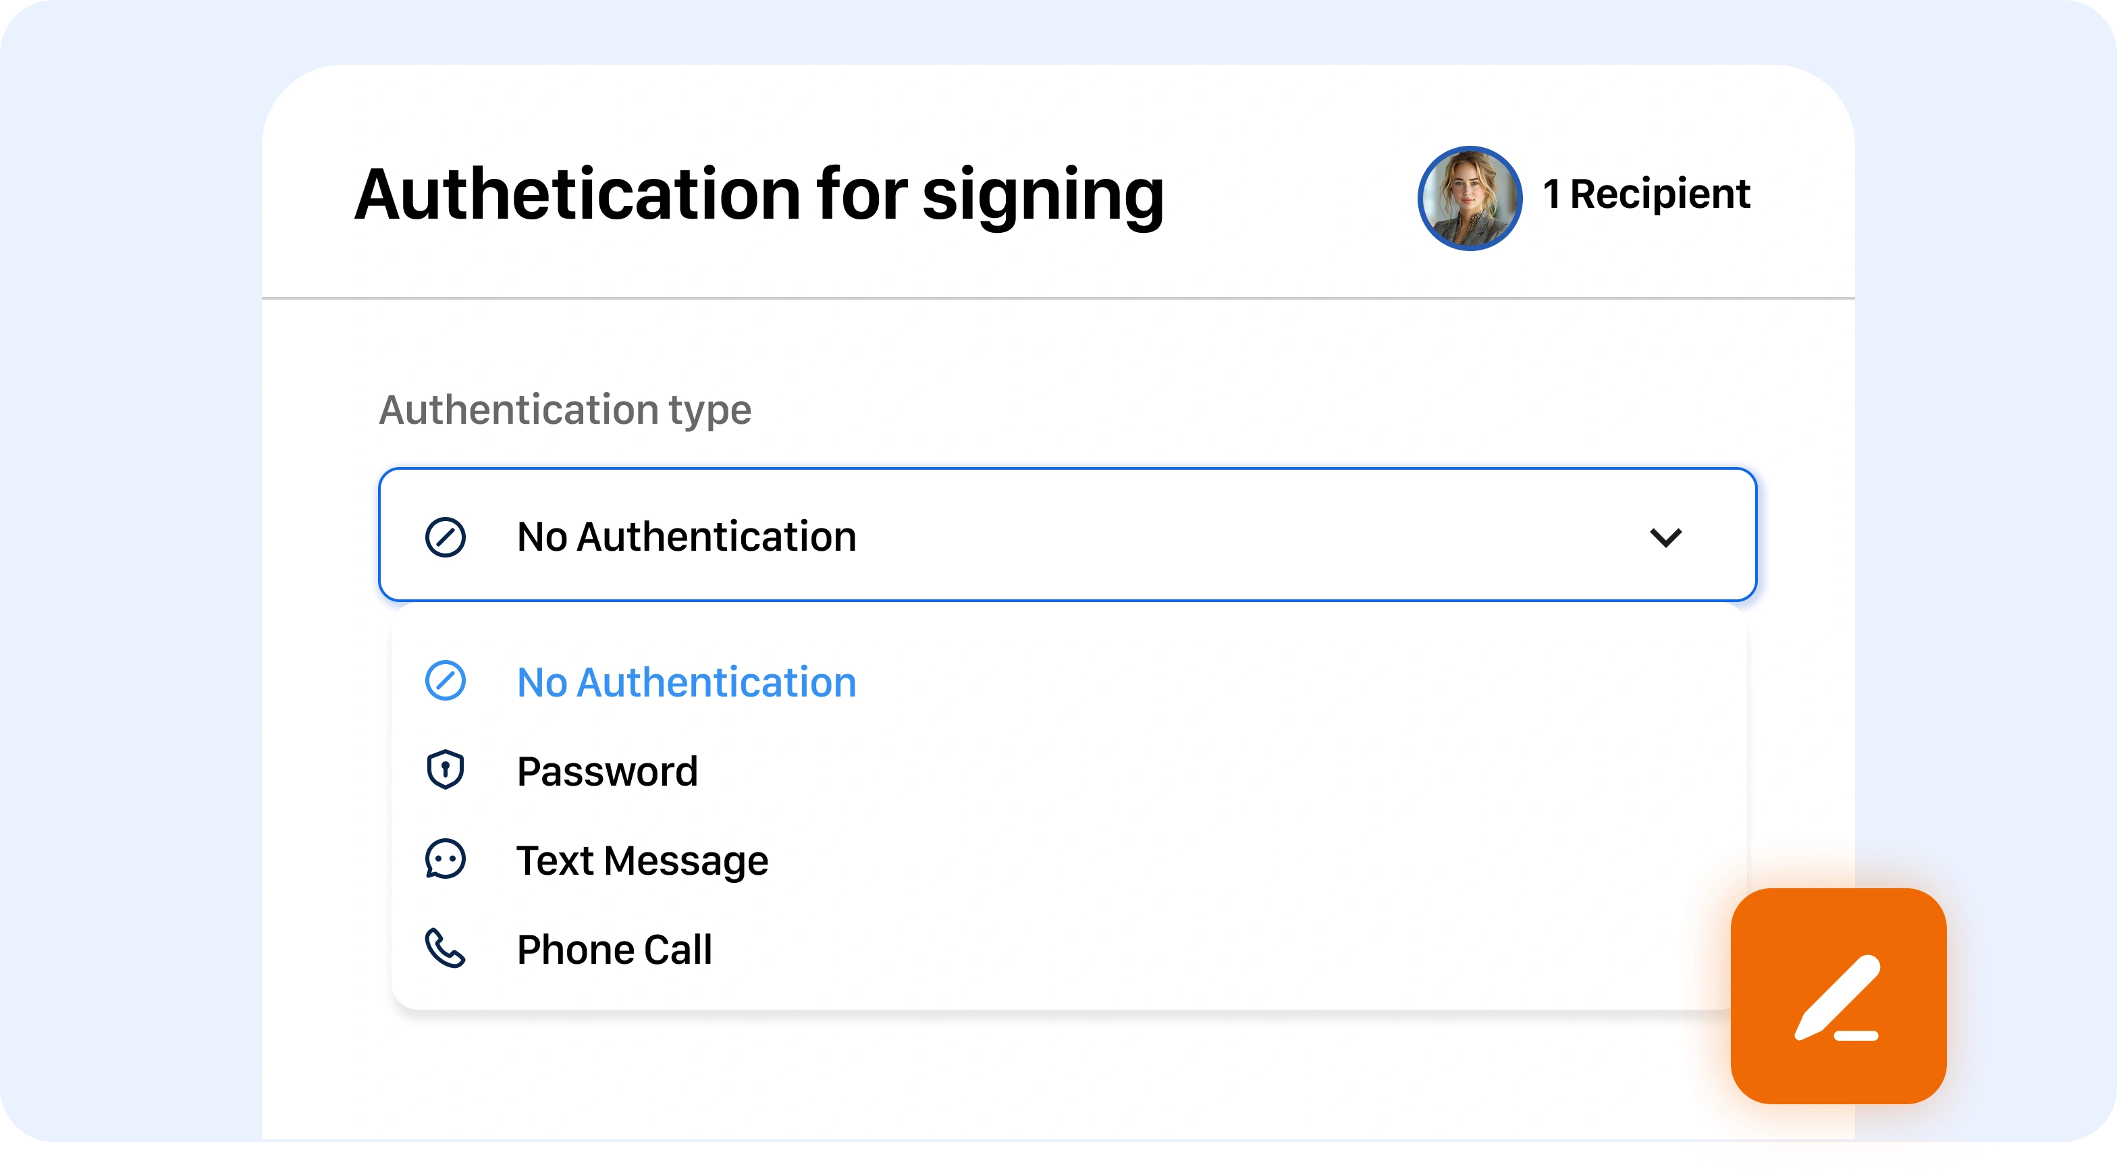The image size is (2117, 1169).
Task: Click the Phone Call handset icon
Action: coord(446,949)
